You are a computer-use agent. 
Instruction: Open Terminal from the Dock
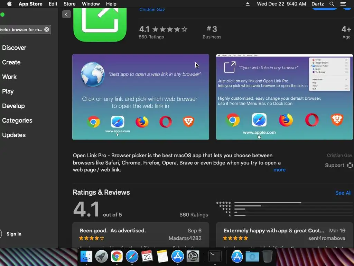215,257
